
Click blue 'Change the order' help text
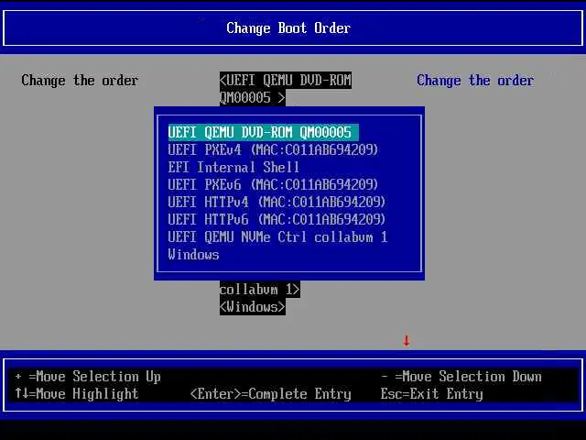pyautogui.click(x=475, y=81)
